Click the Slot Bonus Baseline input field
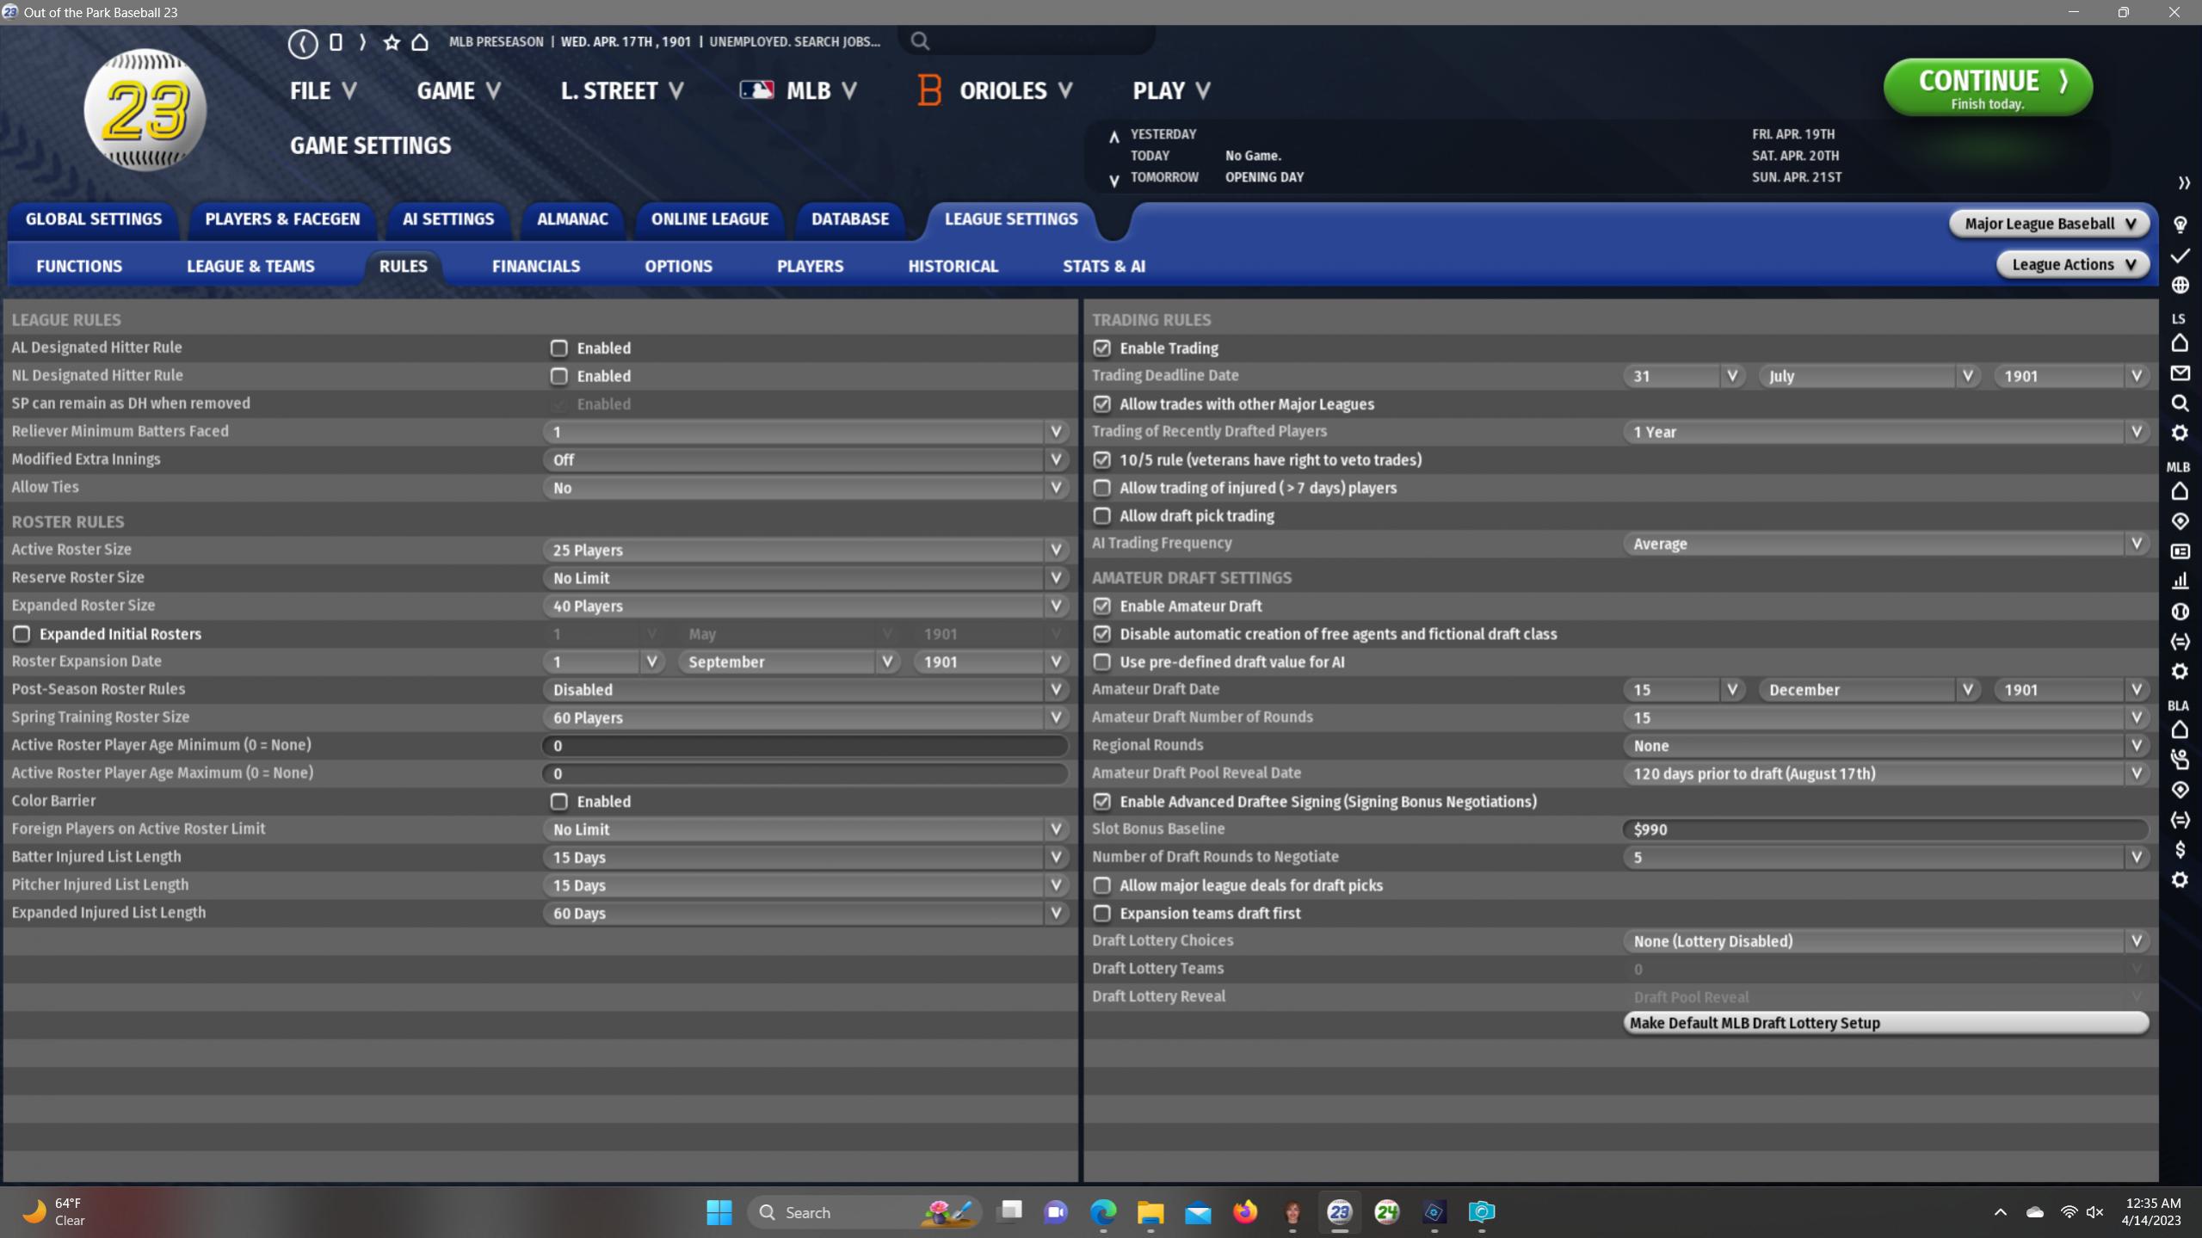Image resolution: width=2202 pixels, height=1238 pixels. 1884,829
